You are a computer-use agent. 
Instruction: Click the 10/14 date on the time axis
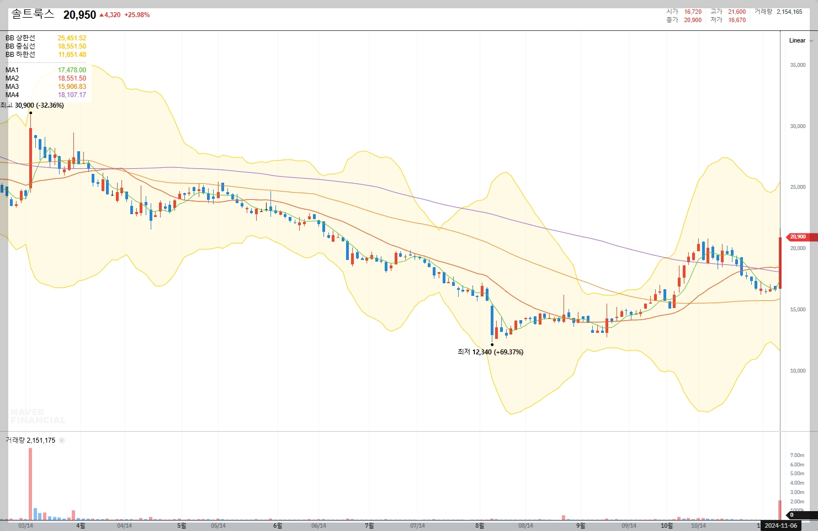point(698,526)
